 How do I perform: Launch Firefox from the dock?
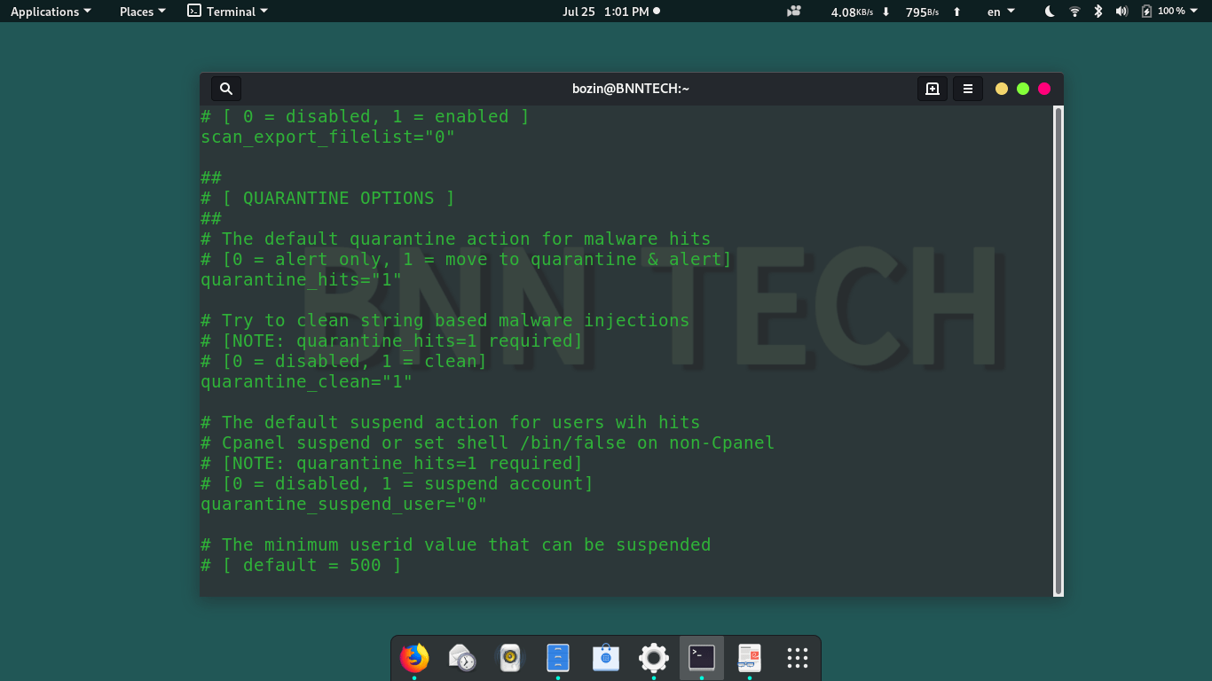413,658
